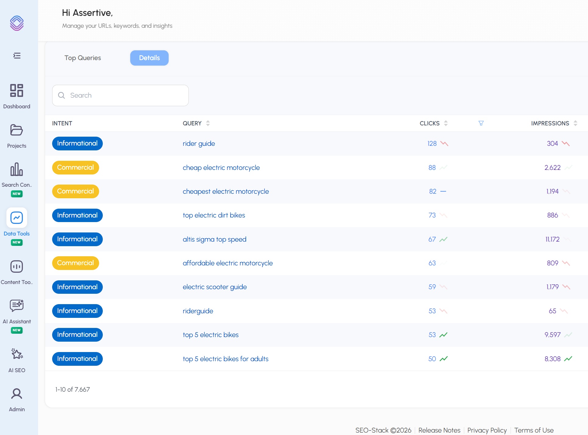Click the trend icon beside 304 impressions
This screenshot has width=588, height=435.
coord(566,144)
